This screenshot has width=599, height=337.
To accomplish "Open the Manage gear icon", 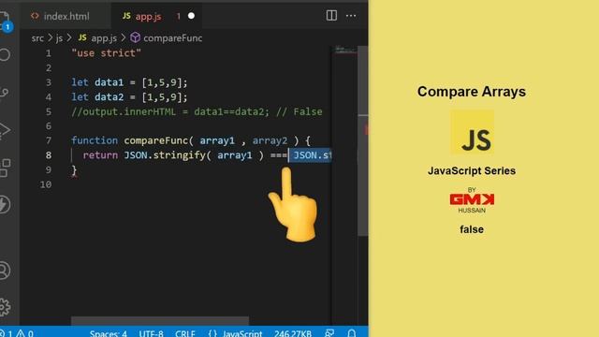I will pyautogui.click(x=5, y=307).
